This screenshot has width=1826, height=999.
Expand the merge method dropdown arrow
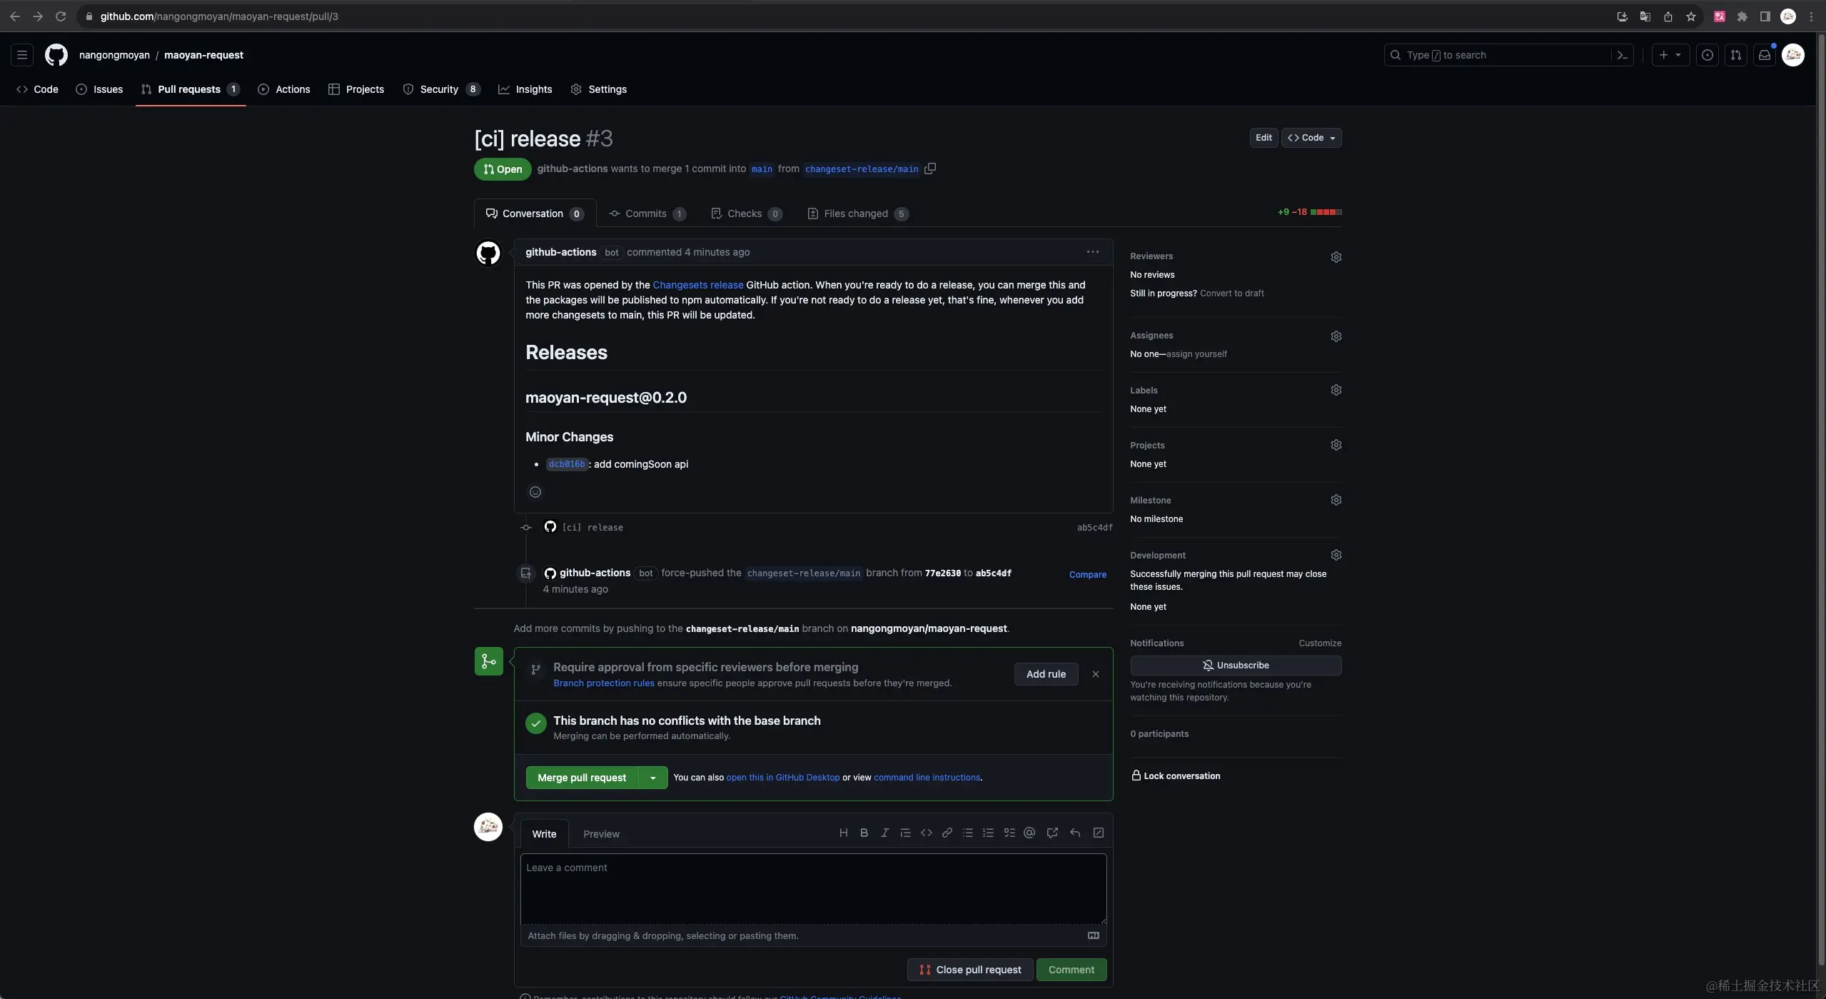pos(652,778)
